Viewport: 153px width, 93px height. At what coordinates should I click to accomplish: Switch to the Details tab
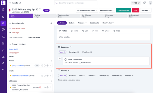[72, 23]
